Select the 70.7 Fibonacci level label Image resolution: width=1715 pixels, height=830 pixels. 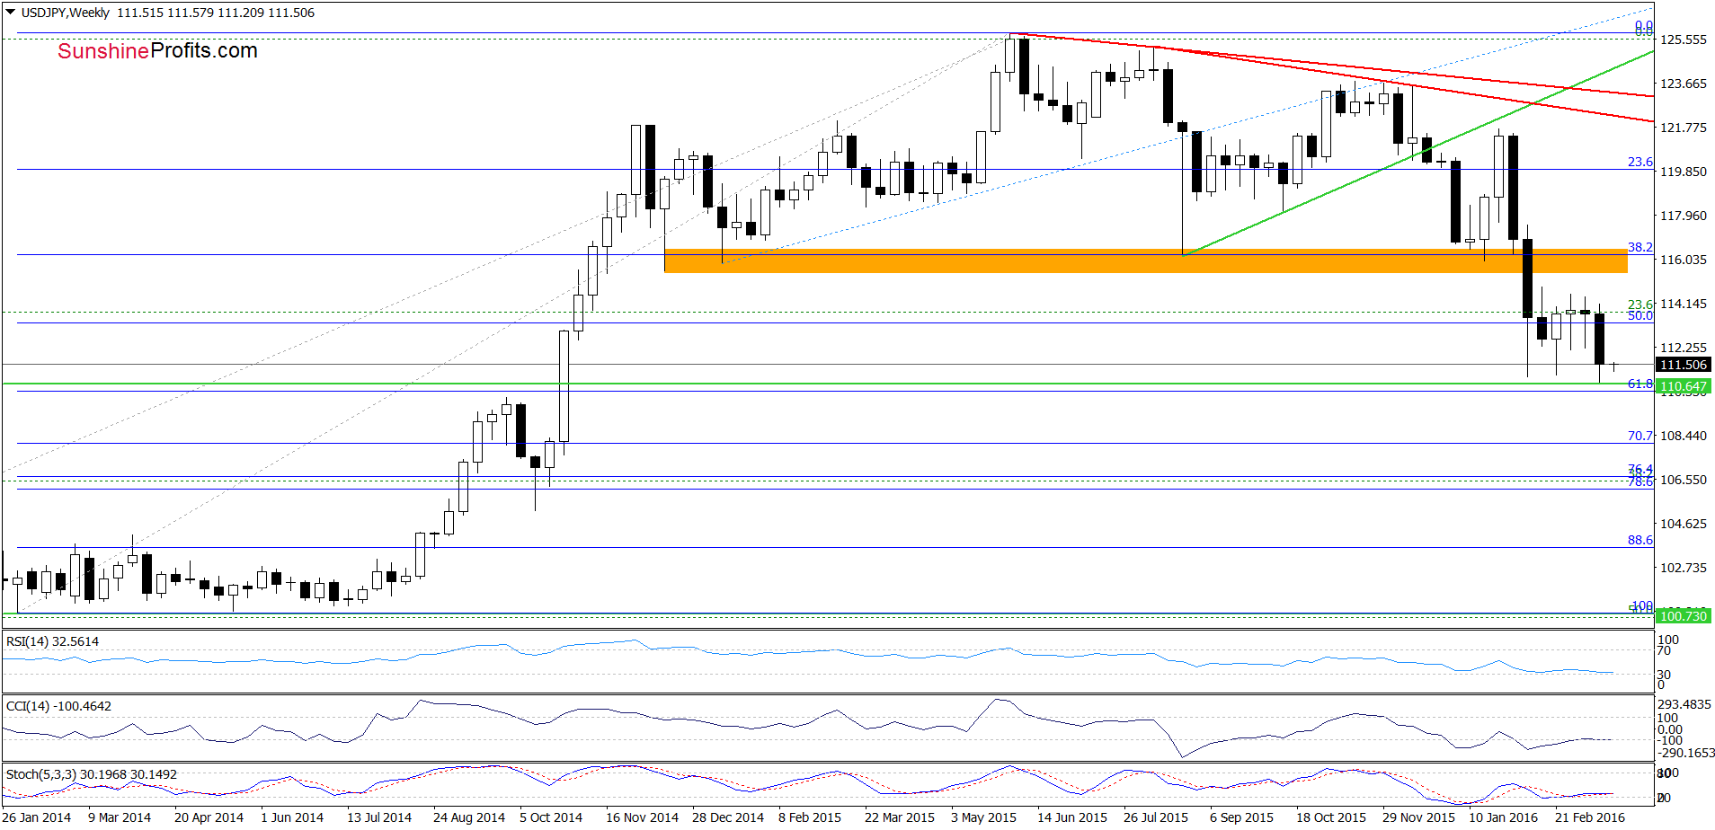click(1639, 436)
